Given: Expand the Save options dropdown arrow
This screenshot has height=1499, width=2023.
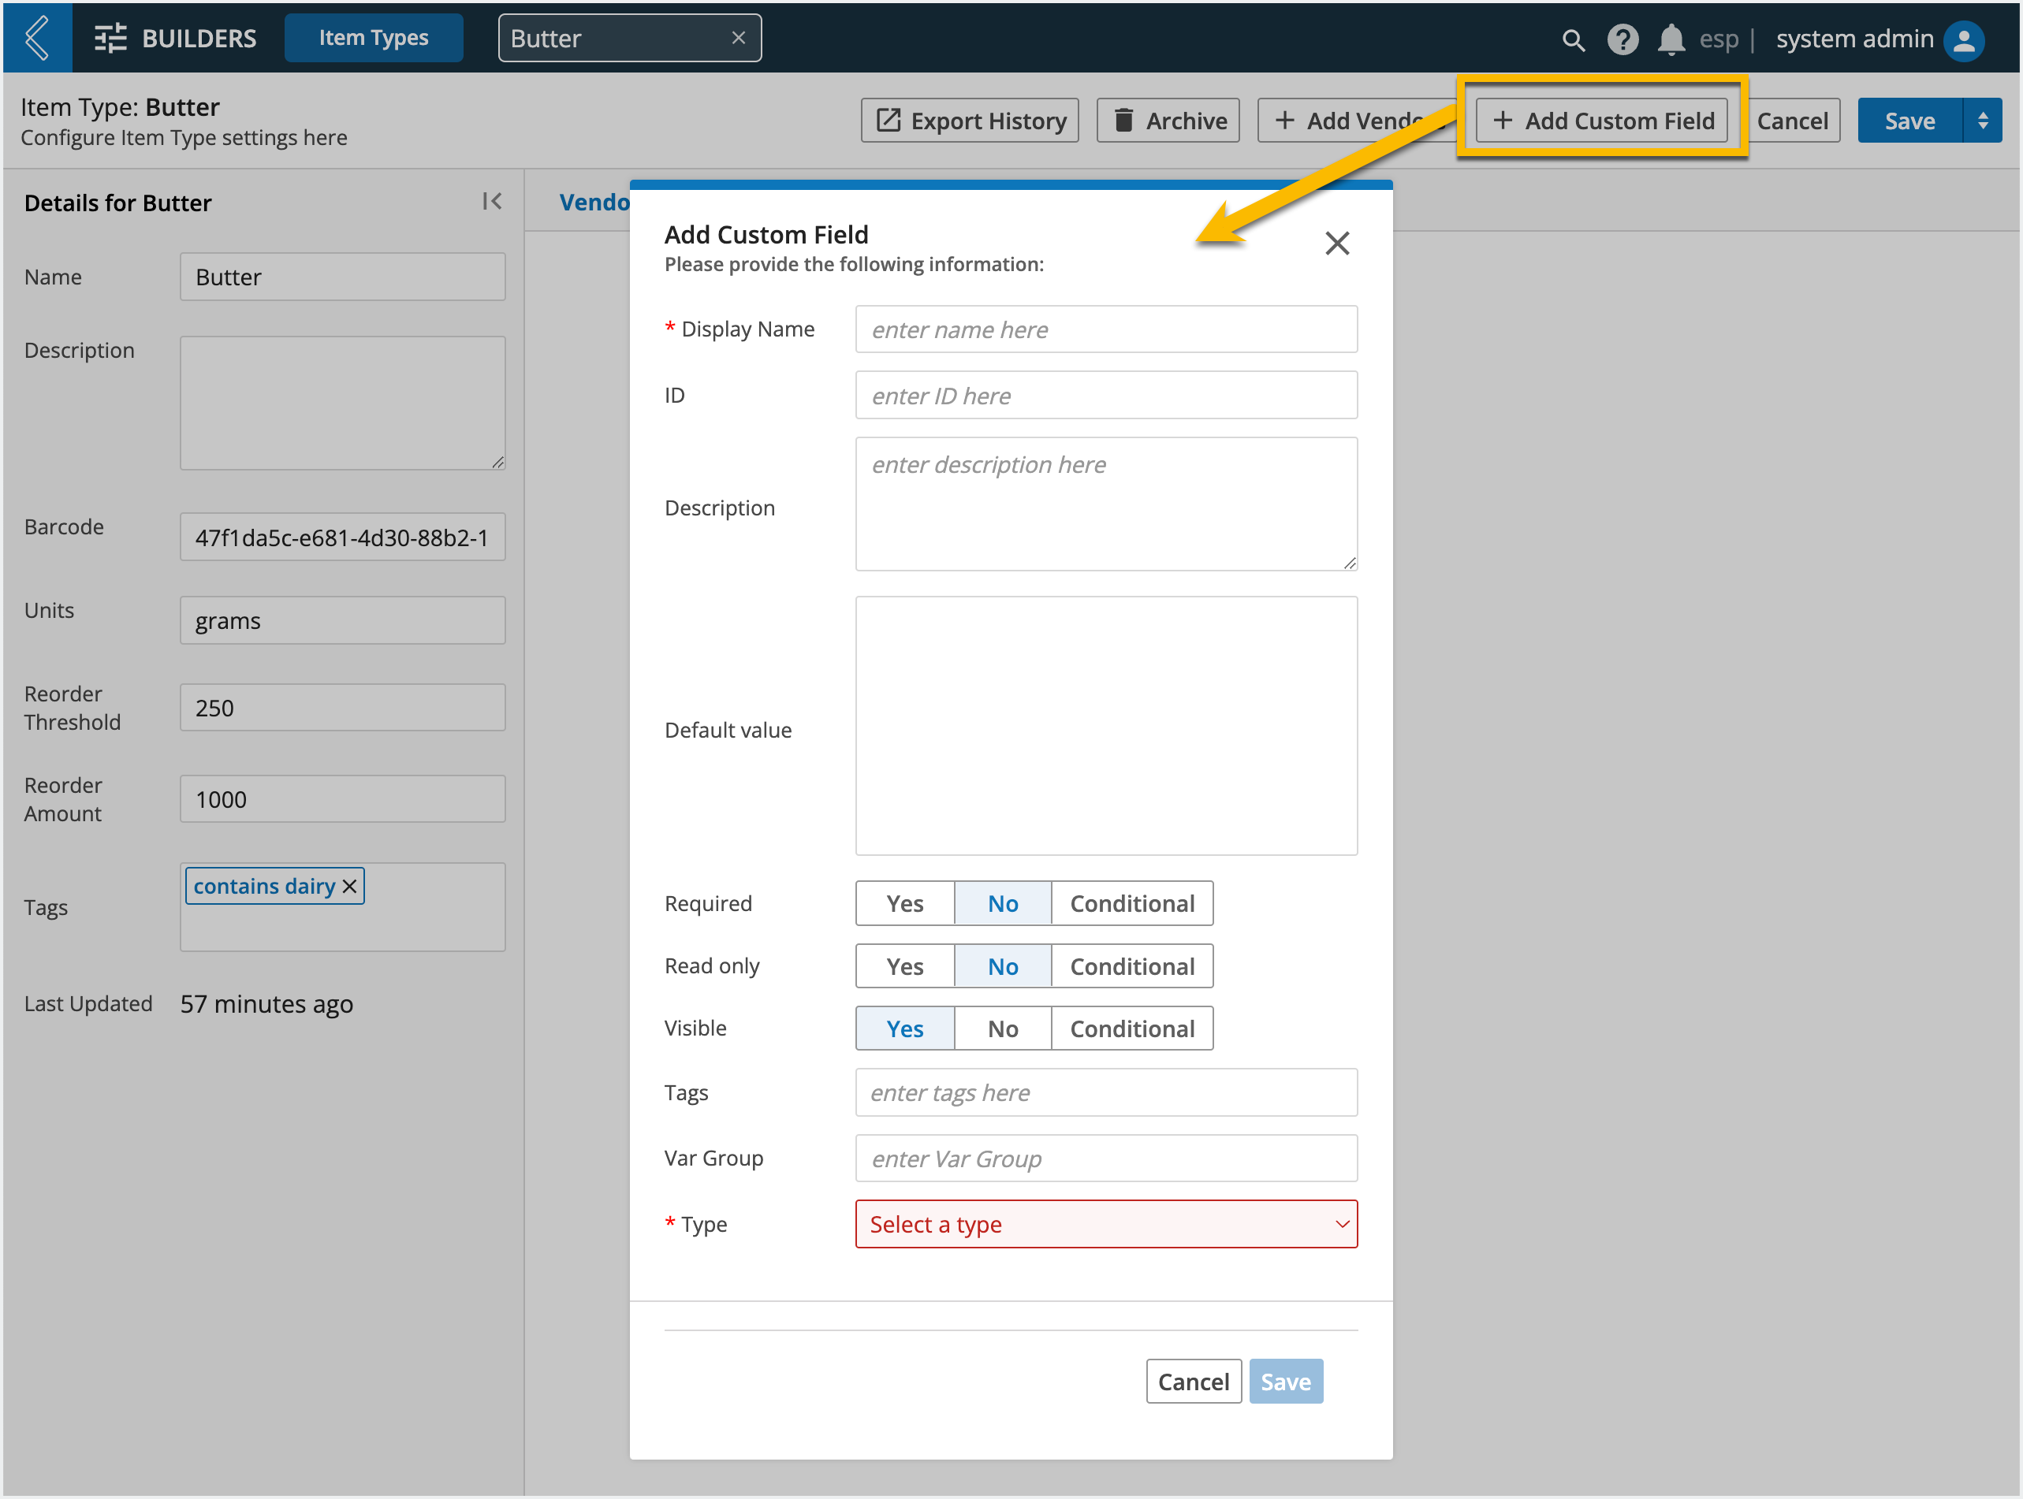Looking at the screenshot, I should tap(1982, 121).
